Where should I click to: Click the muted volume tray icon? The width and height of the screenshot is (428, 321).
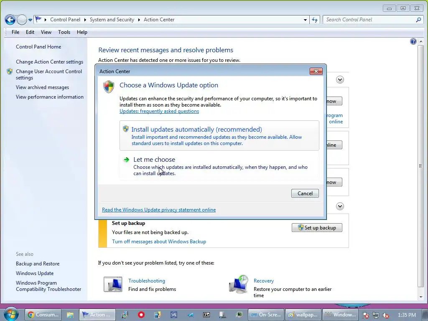pyautogui.click(x=386, y=315)
